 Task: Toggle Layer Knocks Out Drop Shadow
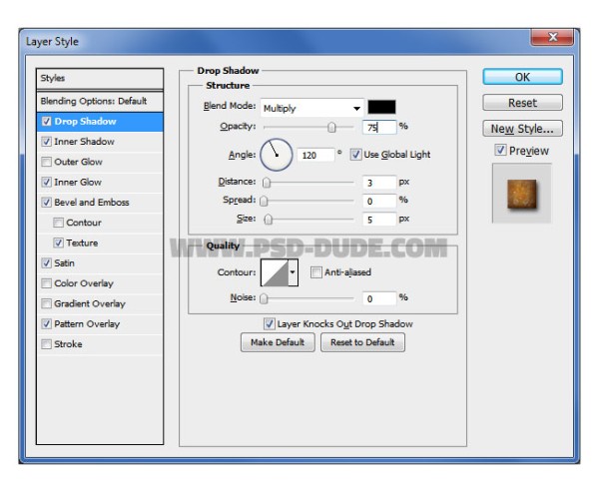[x=269, y=324]
